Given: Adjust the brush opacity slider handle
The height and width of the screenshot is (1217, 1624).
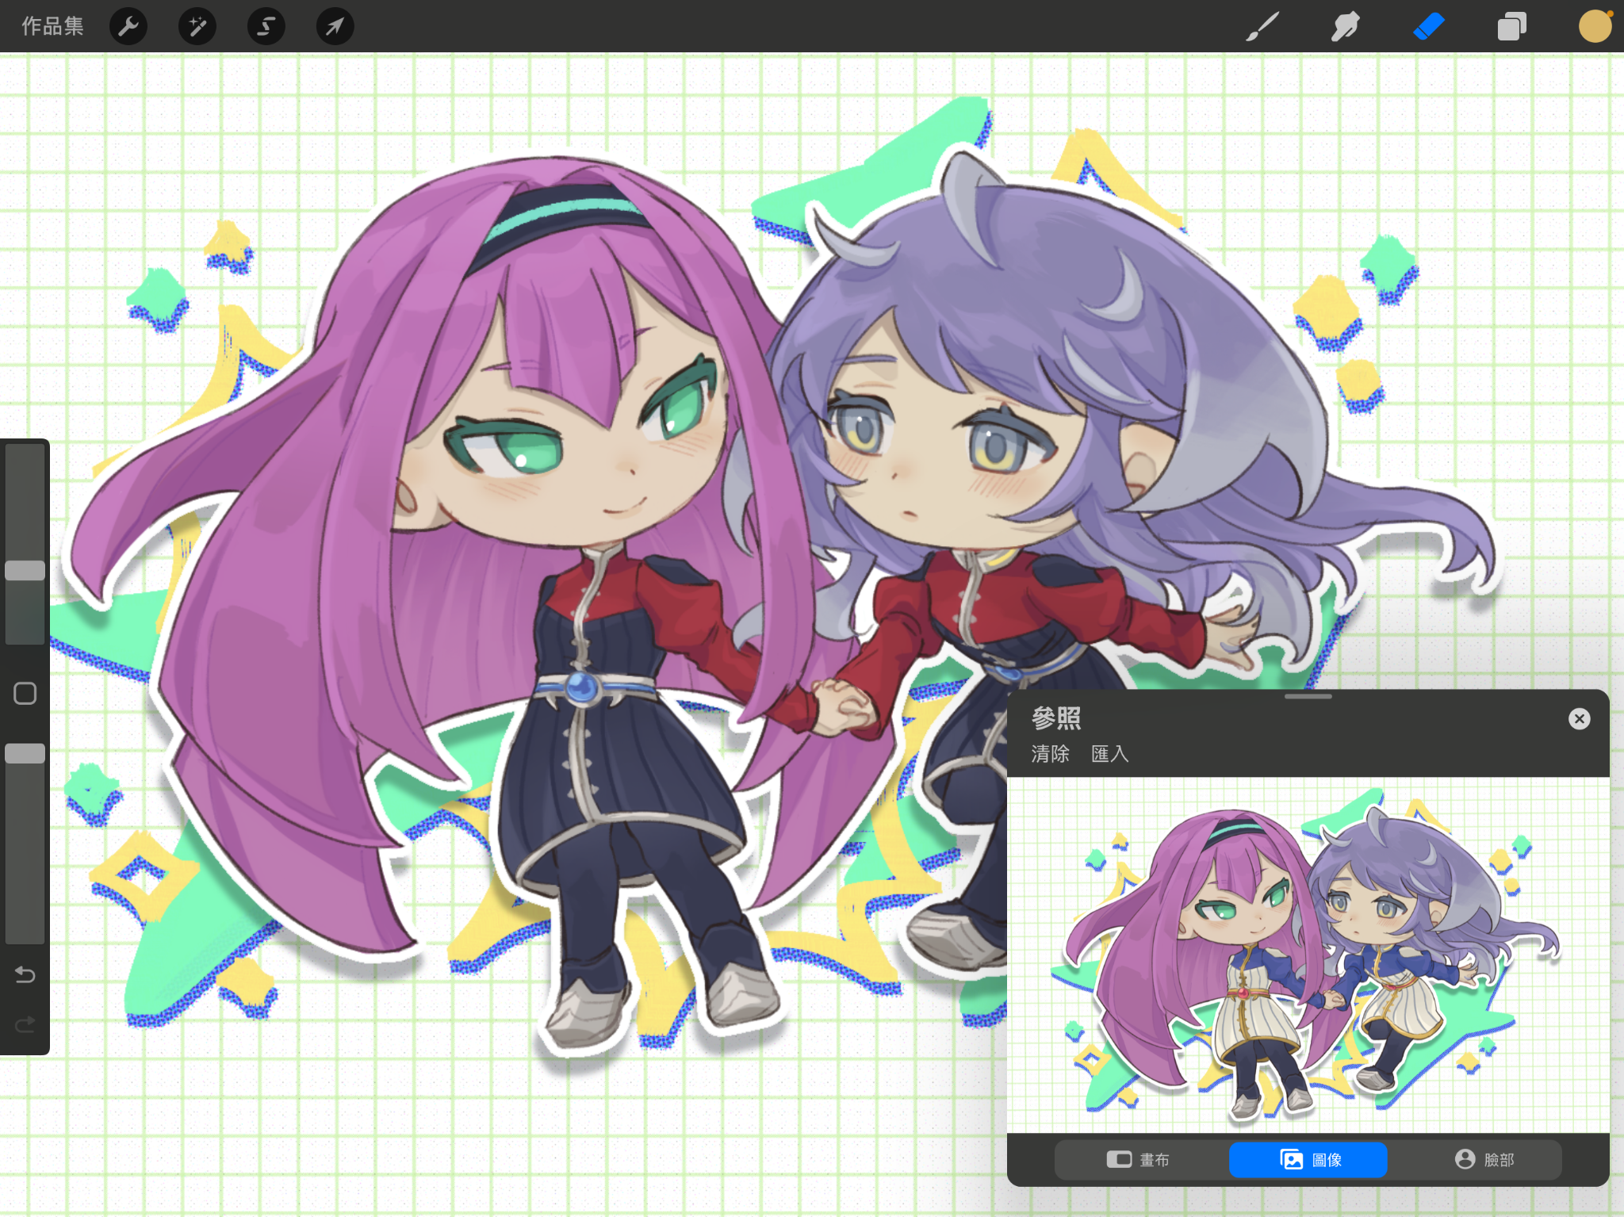Looking at the screenshot, I should coord(25,753).
